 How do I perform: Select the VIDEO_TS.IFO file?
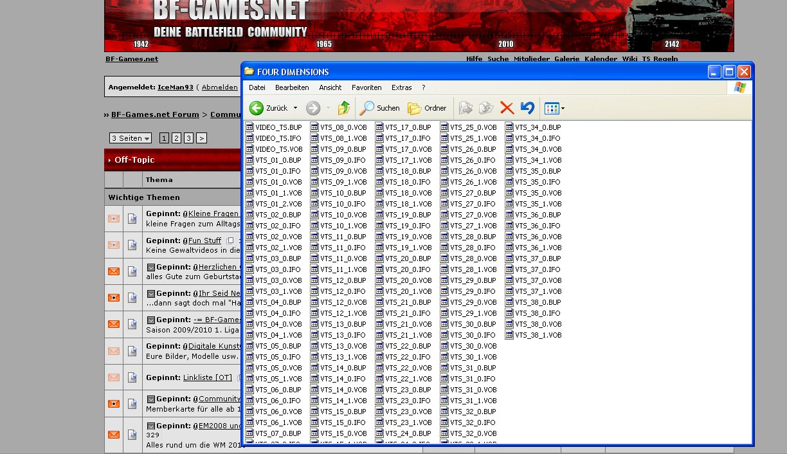pos(273,138)
